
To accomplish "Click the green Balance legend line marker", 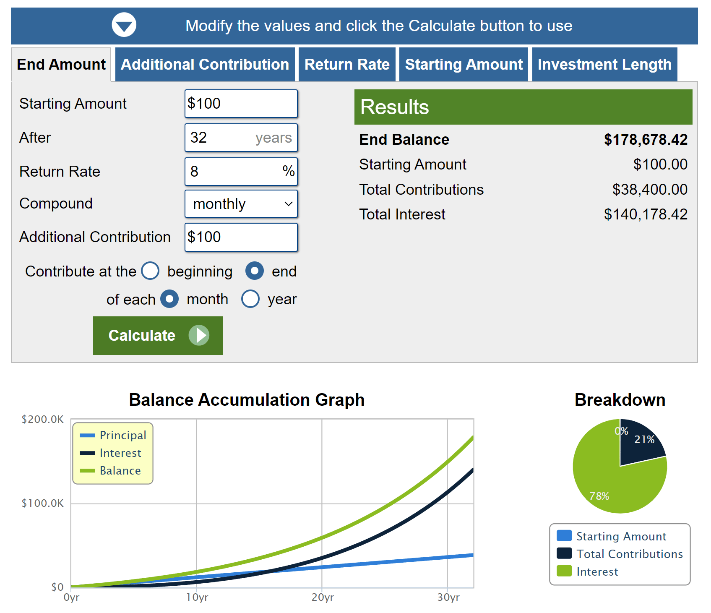I will 87,471.
